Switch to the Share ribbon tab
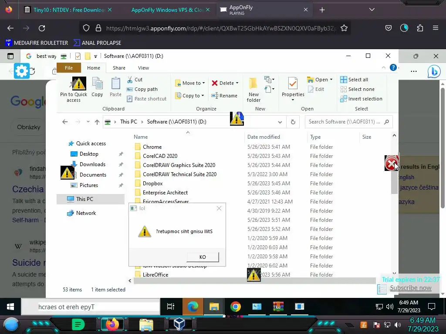The height and width of the screenshot is (334, 446). tap(119, 68)
